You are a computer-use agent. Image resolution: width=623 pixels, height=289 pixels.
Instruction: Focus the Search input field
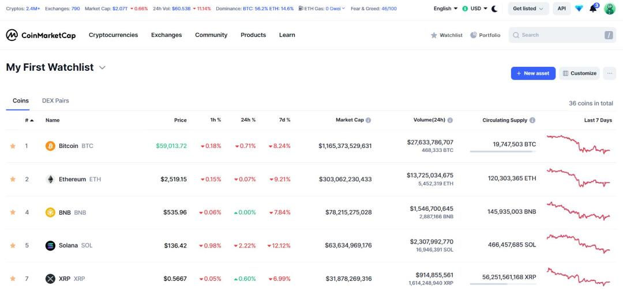[x=562, y=35]
